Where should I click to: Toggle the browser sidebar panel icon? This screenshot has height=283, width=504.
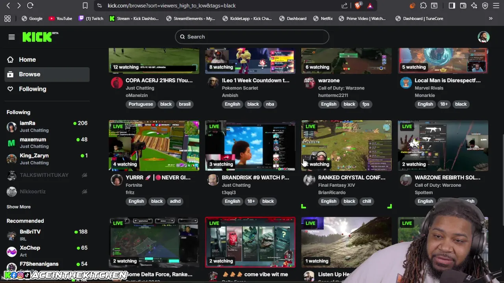point(452,6)
